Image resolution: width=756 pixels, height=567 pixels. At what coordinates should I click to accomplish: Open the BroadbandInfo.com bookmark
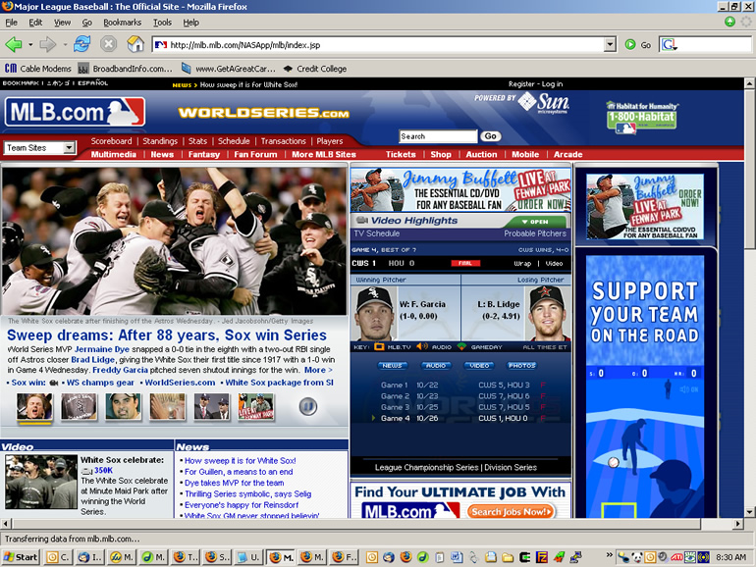coord(125,69)
